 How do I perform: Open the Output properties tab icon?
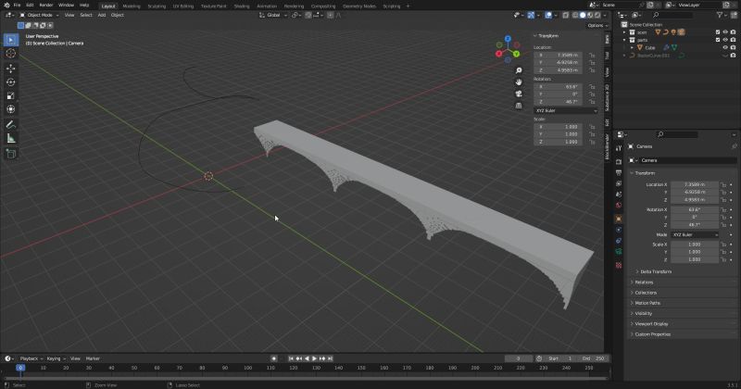pyautogui.click(x=619, y=172)
